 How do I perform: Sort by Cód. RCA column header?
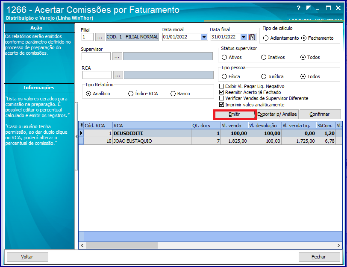98,126
